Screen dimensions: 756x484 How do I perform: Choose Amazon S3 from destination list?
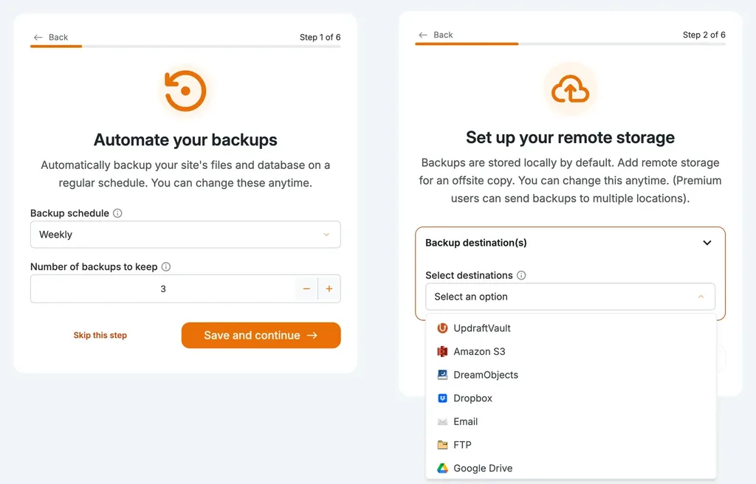pos(571,351)
